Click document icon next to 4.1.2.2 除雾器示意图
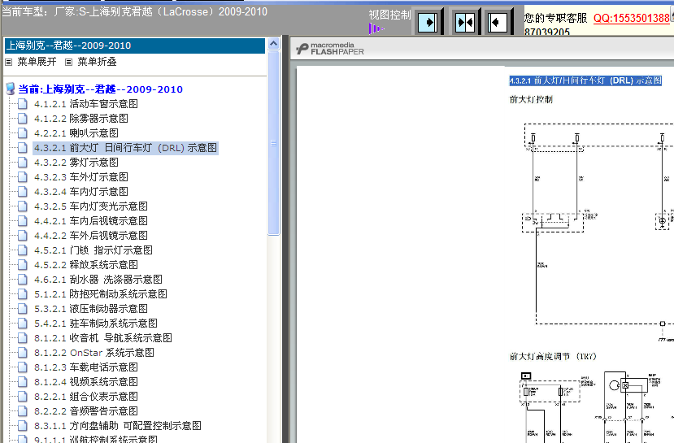 coord(23,118)
